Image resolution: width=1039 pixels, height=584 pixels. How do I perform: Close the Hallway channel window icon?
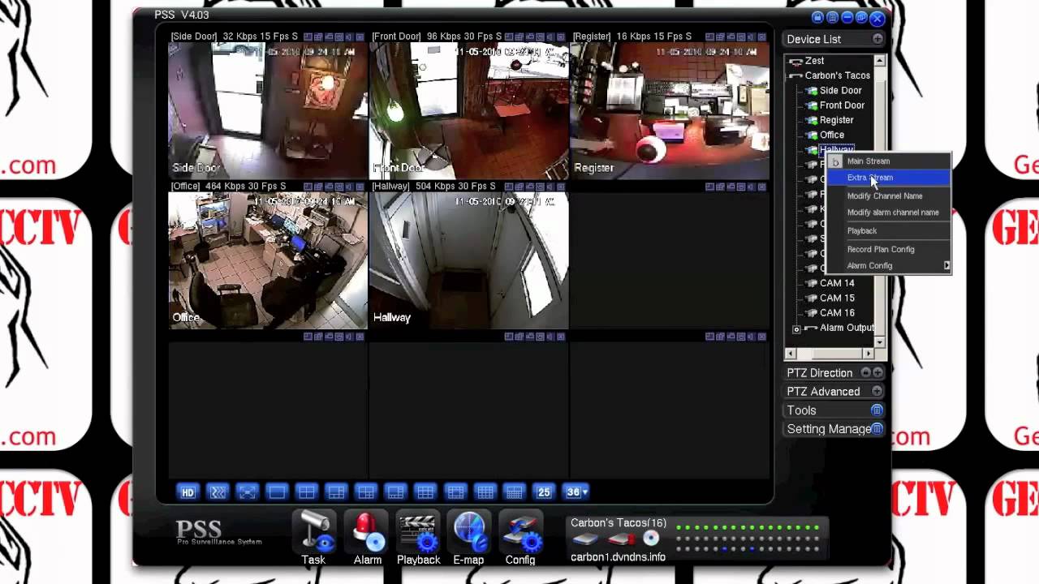[561, 187]
